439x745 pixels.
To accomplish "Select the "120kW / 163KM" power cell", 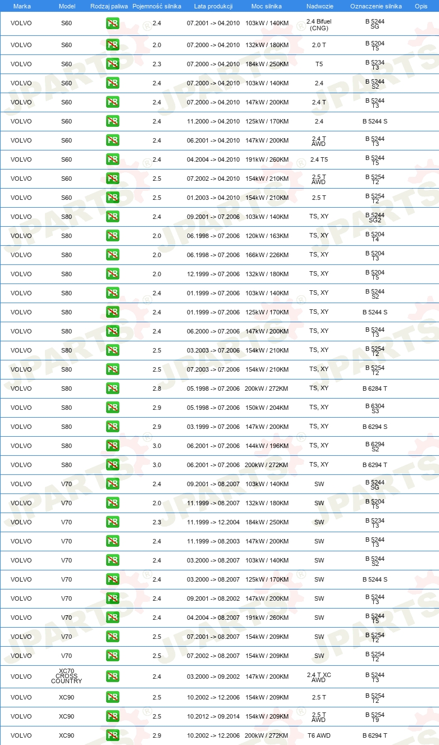I will (267, 236).
